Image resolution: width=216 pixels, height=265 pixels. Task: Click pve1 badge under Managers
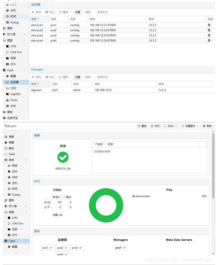(x=121, y=248)
